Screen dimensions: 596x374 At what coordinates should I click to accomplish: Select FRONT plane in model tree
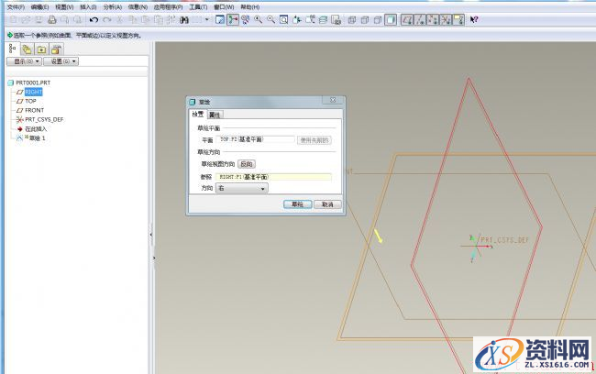point(34,110)
